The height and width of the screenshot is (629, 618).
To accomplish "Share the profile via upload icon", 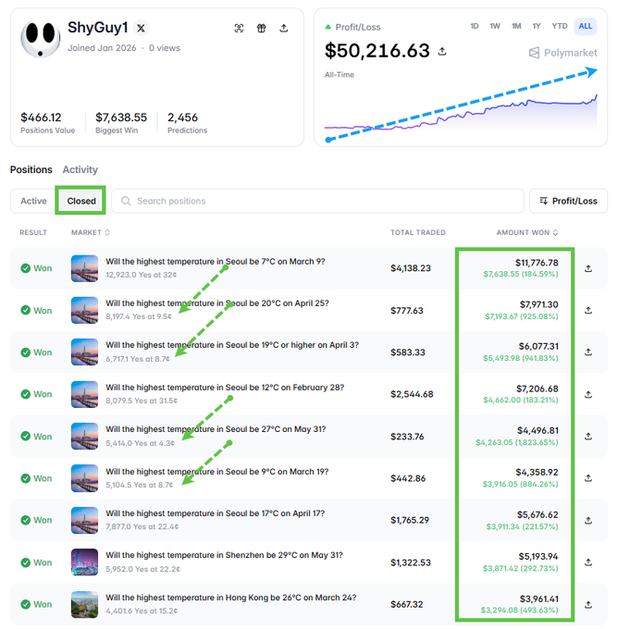I will [x=284, y=28].
